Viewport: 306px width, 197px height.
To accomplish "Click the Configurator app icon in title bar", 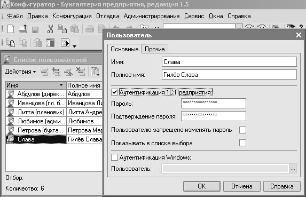I will tap(5, 4).
